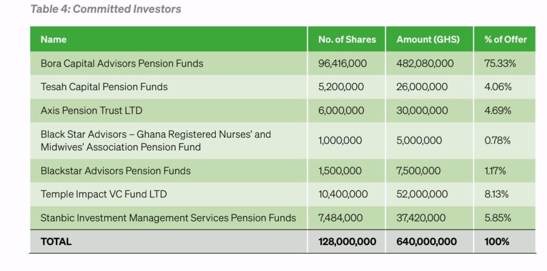The image size is (547, 271).
Task: Click the 96,416,000 shares cell
Action: [x=342, y=63]
